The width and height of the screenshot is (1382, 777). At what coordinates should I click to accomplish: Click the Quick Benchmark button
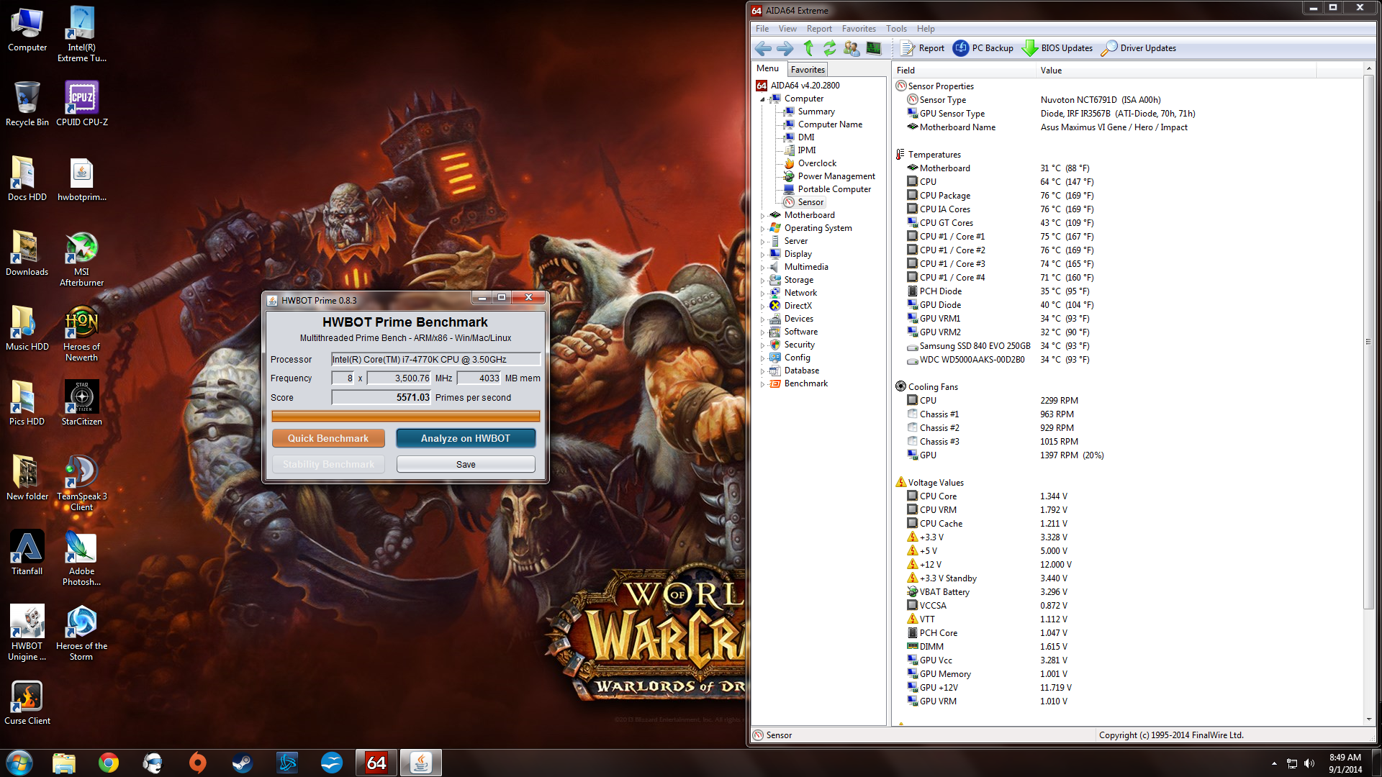(328, 438)
